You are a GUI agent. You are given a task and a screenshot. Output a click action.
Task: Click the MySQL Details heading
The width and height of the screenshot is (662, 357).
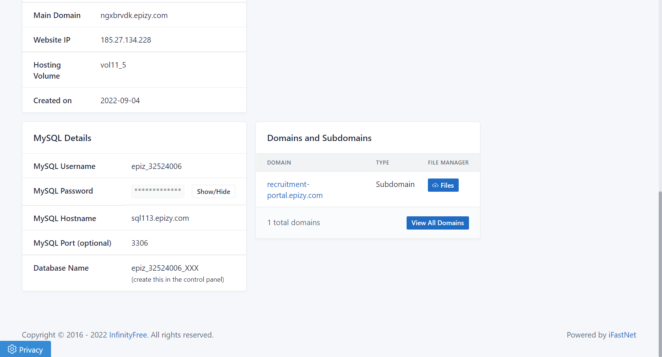pyautogui.click(x=62, y=138)
